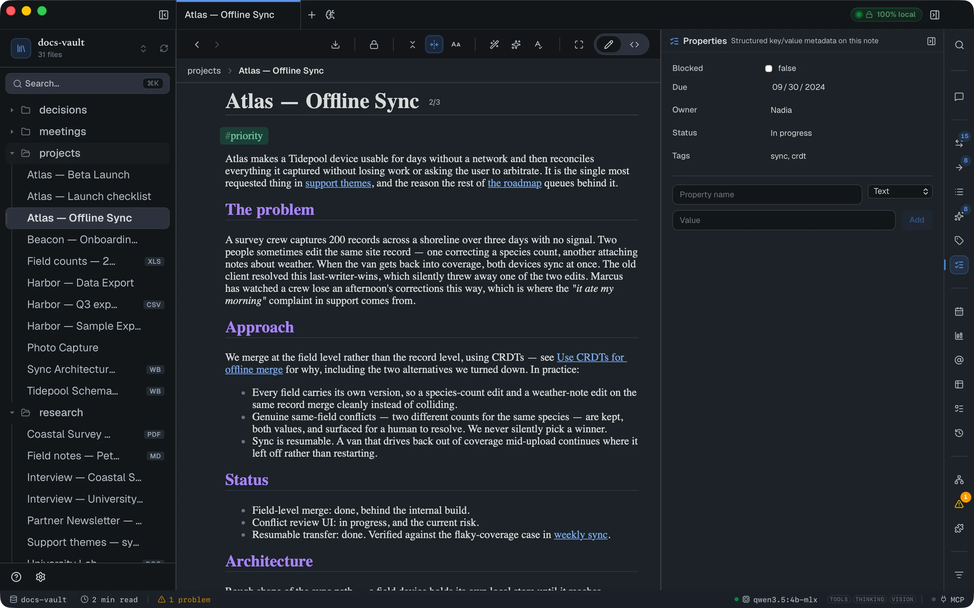Open settings gear at sidebar bottom

click(x=40, y=577)
